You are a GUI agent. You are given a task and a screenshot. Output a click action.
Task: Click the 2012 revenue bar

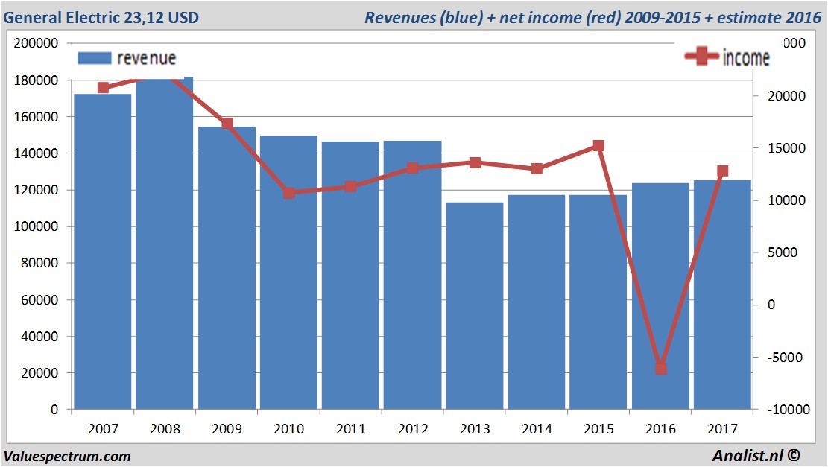[x=412, y=275]
